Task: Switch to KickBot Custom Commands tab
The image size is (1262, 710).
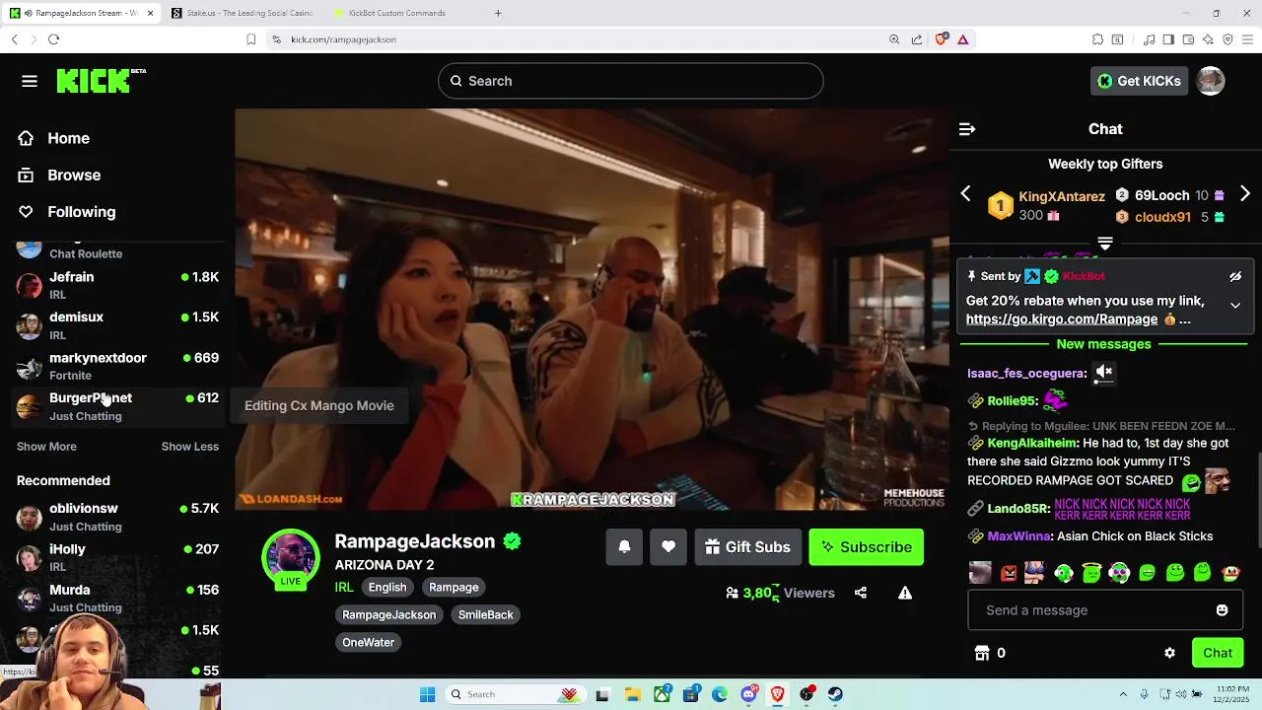Action: click(x=402, y=13)
